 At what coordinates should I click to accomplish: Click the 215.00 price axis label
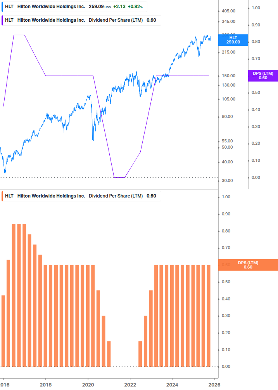coord(228,52)
